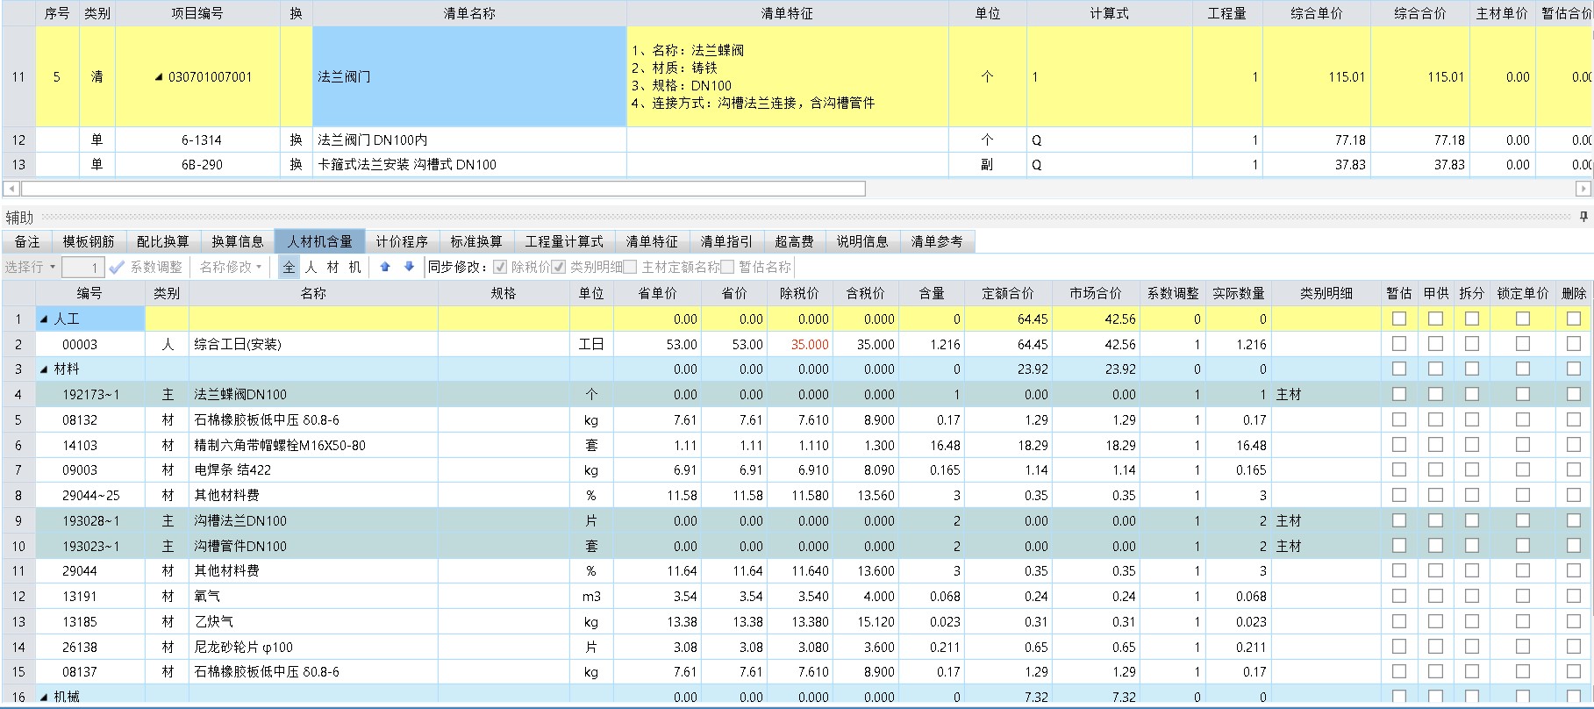Screen dimensions: 1594x709
Task: Click the blue move-down arrow icon
Action: click(409, 267)
